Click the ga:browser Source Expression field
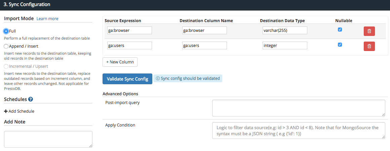This screenshot has width=390, height=151. pyautogui.click(x=129, y=31)
